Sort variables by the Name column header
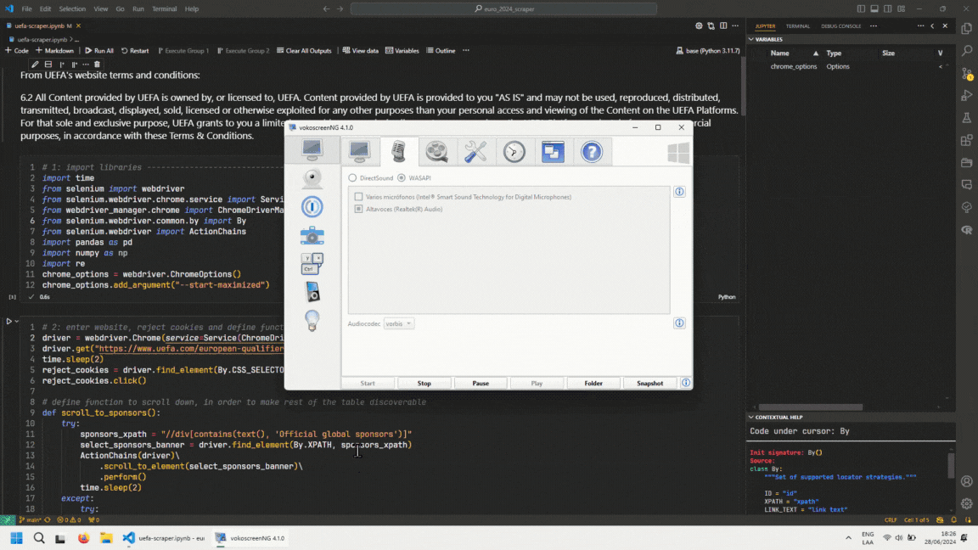978x550 pixels. click(x=779, y=53)
